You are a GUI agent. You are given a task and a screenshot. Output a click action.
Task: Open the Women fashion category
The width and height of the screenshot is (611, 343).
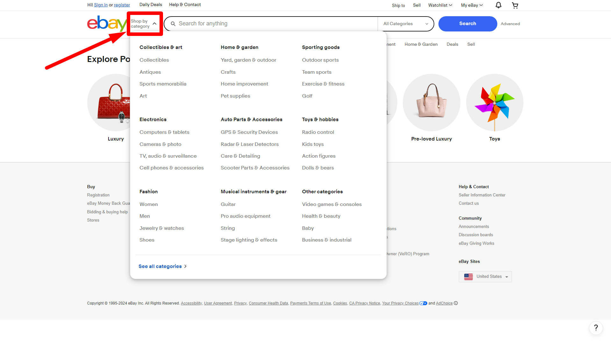pyautogui.click(x=148, y=204)
